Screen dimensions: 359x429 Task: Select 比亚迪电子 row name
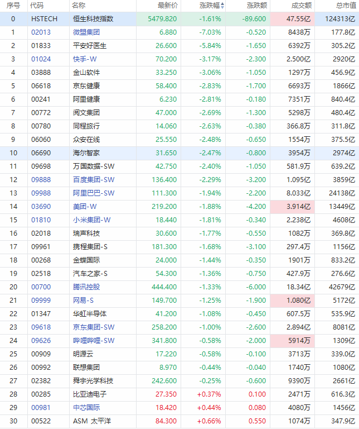90,394
